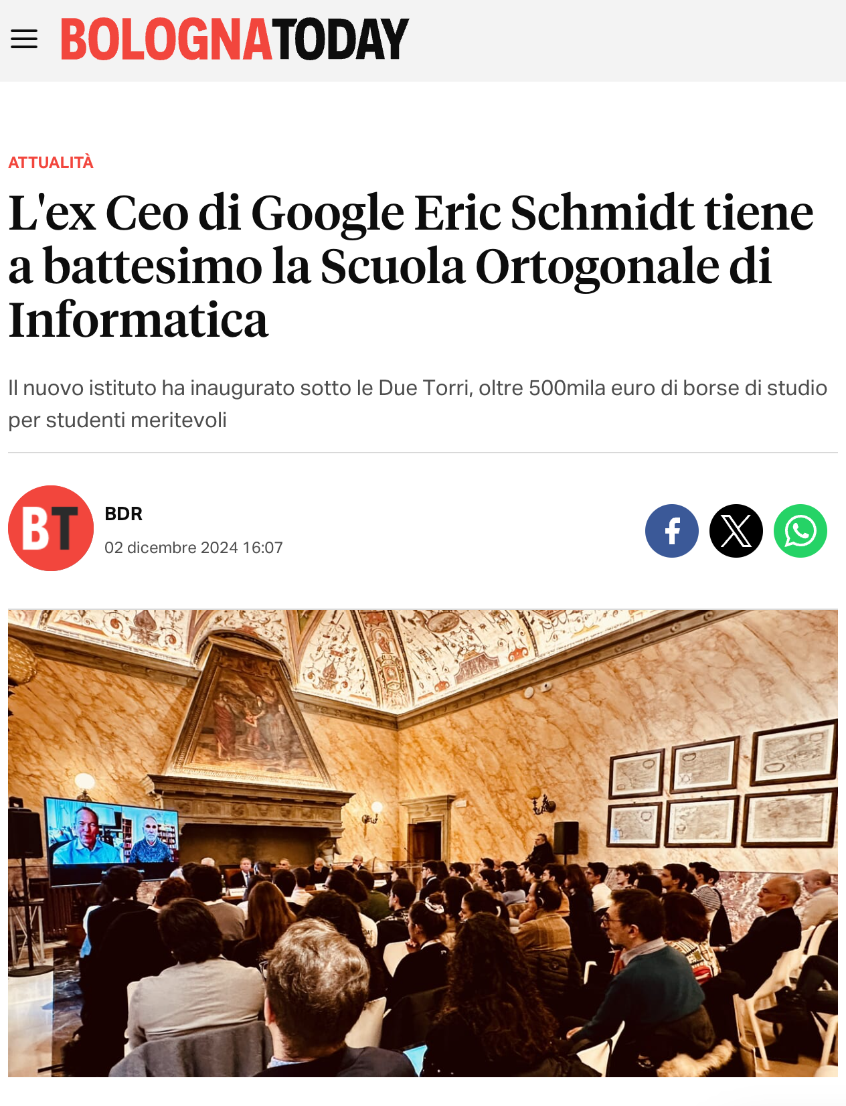
Task: Share the article on X
Action: click(736, 531)
